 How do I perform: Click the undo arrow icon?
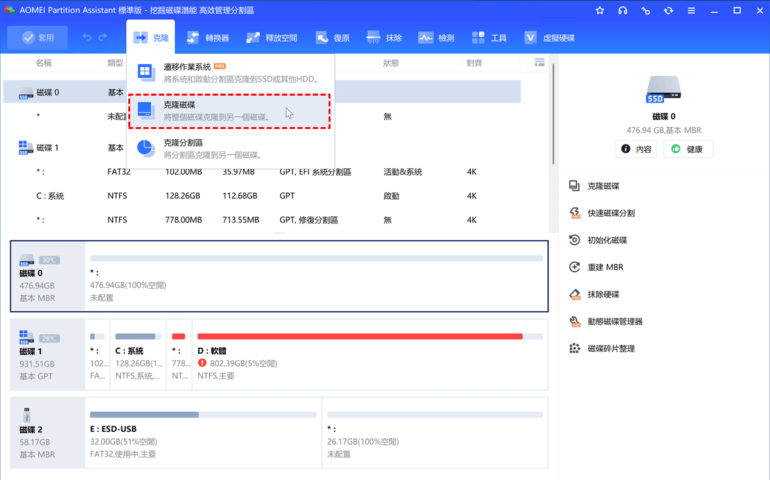pyautogui.click(x=87, y=38)
